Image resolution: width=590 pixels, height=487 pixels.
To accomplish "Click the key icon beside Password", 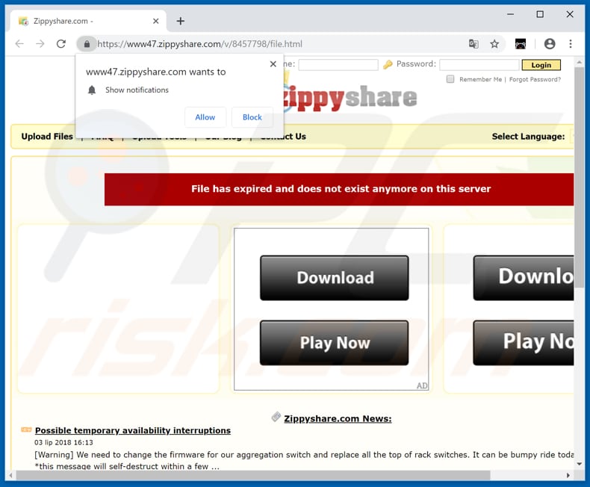I will click(x=388, y=65).
